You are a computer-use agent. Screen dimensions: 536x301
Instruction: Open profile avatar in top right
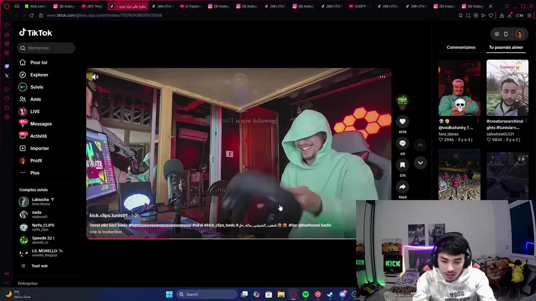coord(519,34)
